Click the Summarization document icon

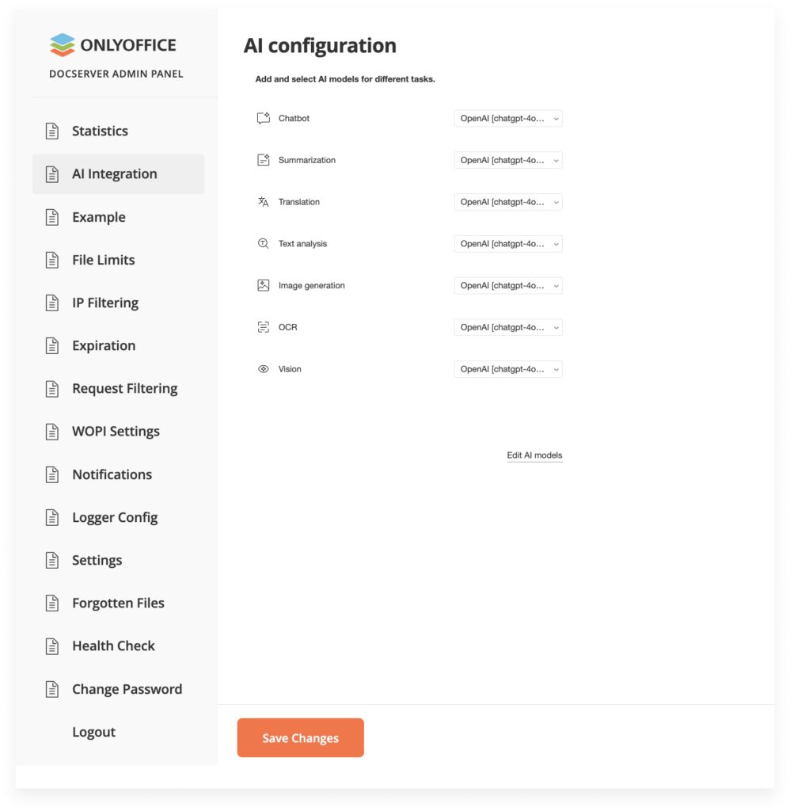coord(264,160)
